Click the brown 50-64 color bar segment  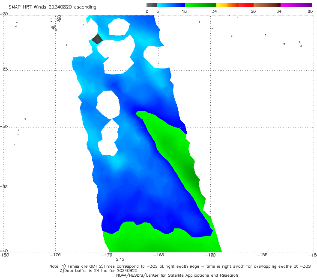pos(267,5)
